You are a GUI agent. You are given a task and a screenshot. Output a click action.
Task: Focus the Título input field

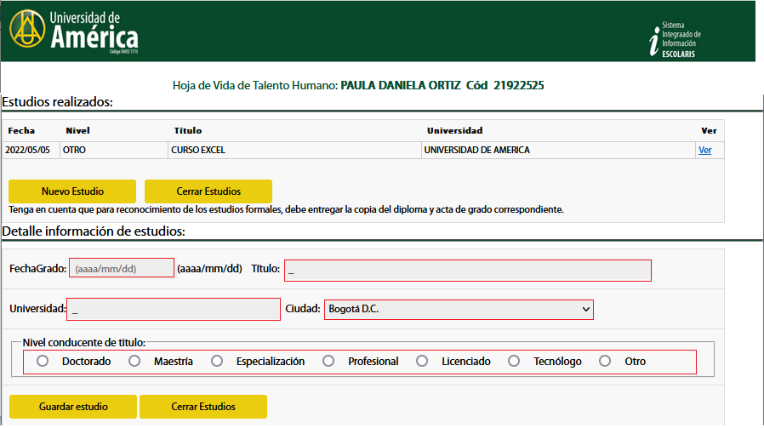pyautogui.click(x=468, y=271)
